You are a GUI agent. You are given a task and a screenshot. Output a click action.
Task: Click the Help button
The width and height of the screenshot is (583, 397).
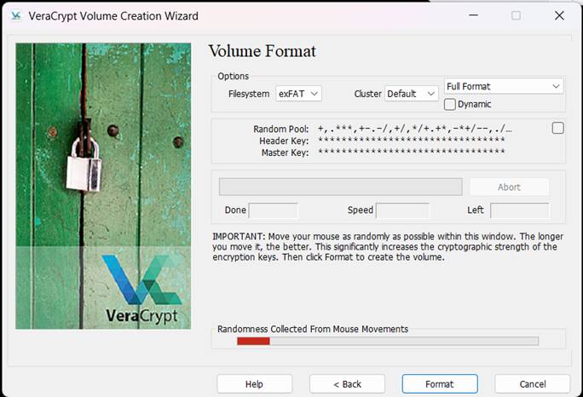click(254, 384)
